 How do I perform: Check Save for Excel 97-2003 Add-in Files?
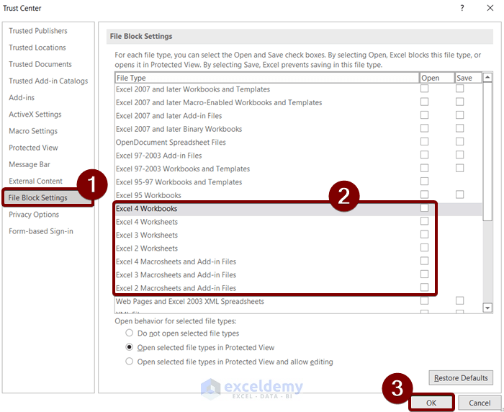459,155
